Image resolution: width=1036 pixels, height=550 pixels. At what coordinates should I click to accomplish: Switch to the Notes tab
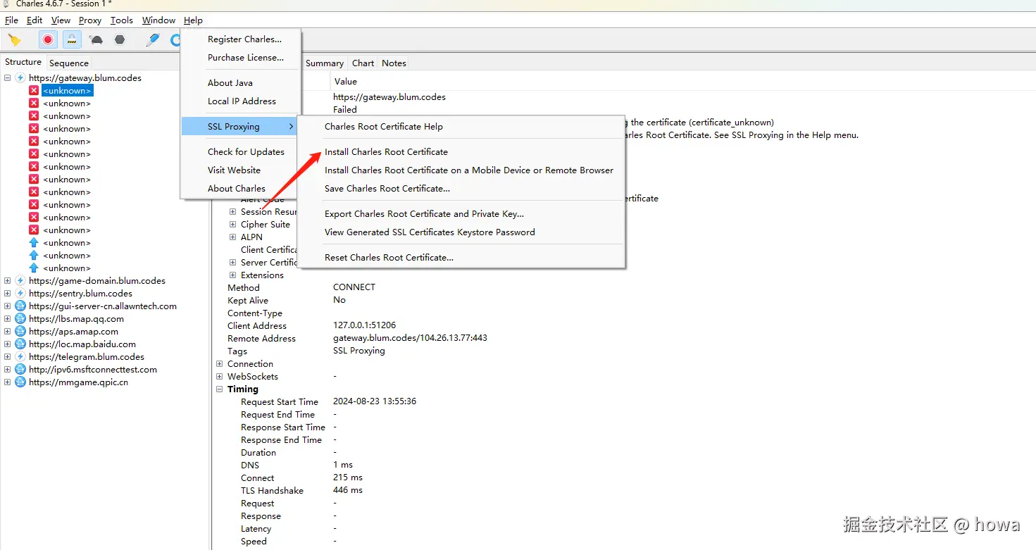(x=394, y=63)
